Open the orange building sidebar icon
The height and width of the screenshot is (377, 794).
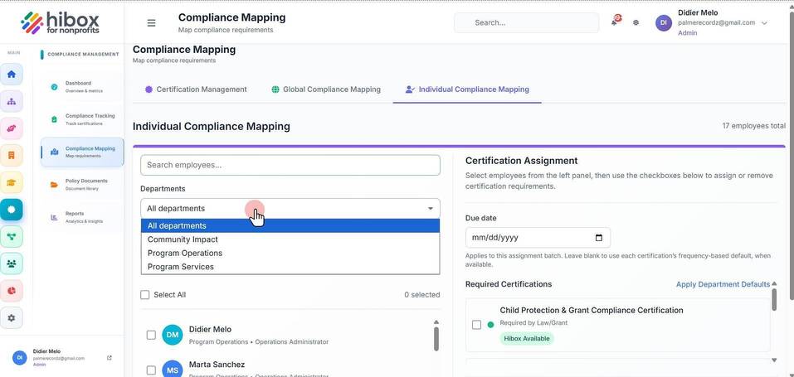point(12,155)
